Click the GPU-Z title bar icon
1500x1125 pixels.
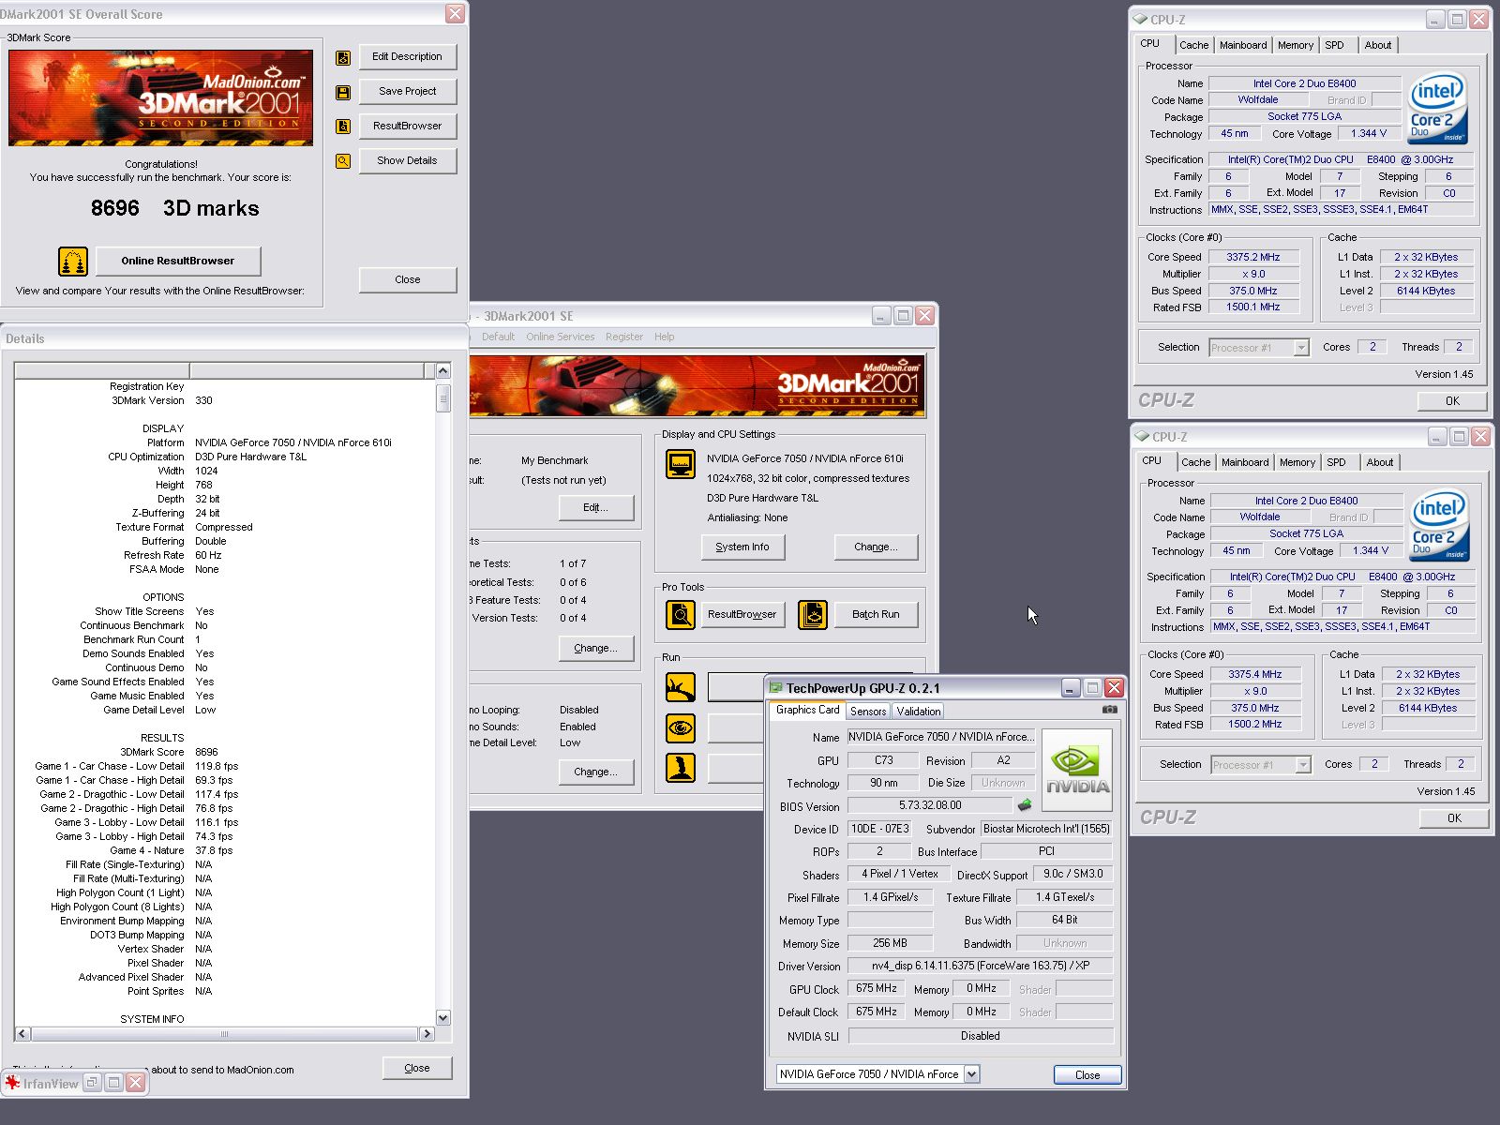(x=775, y=688)
